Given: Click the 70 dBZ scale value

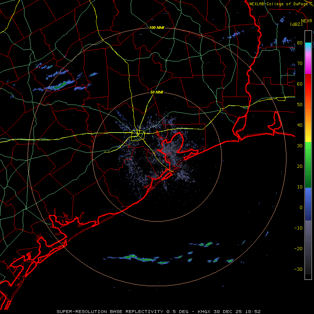Looking at the screenshot, I should click(300, 63).
